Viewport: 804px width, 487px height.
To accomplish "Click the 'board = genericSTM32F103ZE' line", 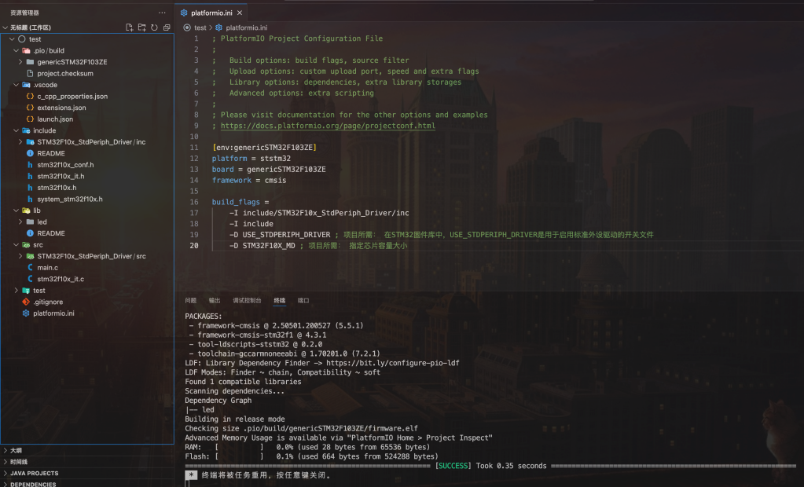I will coord(269,169).
